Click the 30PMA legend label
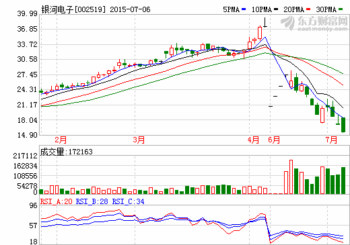Viewport: 350px width, 245px height. pyautogui.click(x=326, y=9)
